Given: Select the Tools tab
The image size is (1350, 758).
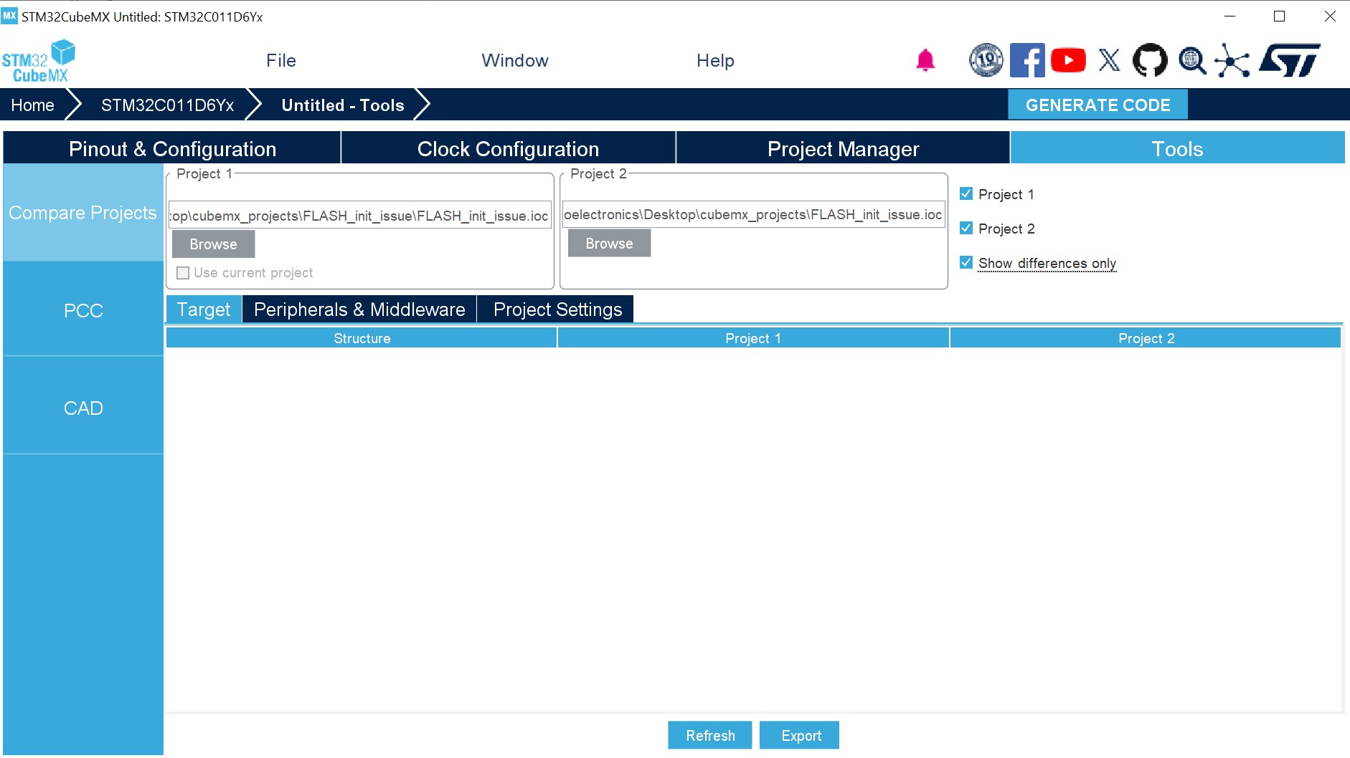Looking at the screenshot, I should [1177, 148].
